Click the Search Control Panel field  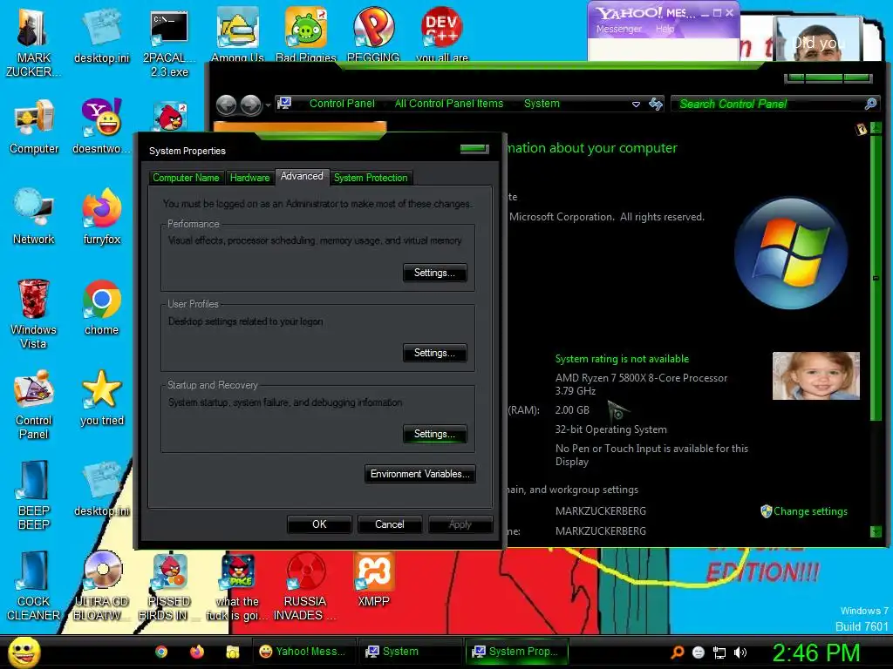point(770,105)
